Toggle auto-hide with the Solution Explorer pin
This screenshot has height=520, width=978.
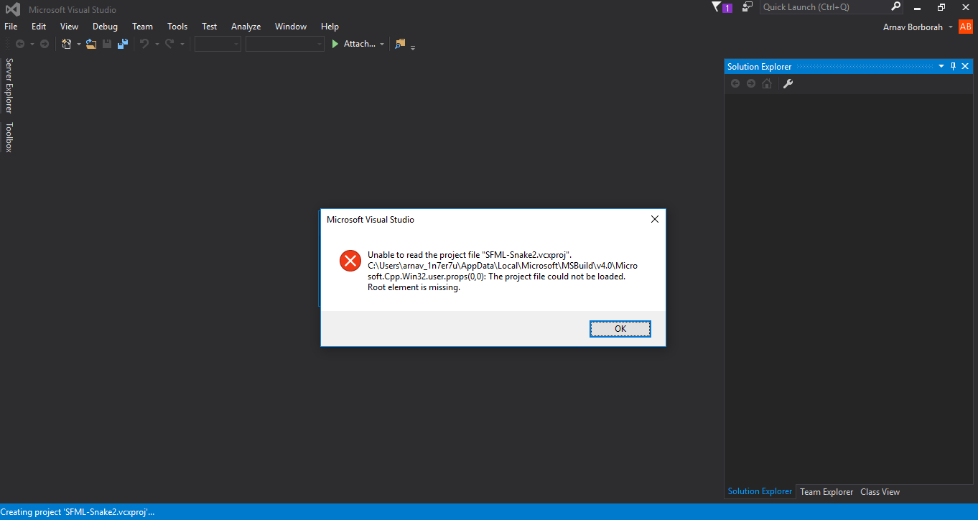click(953, 65)
